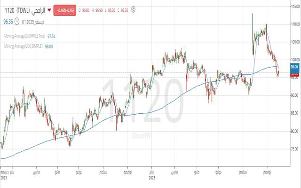Click the 2025 year marker on time axis
This screenshot has height=188, width=301.
[x=151, y=179]
